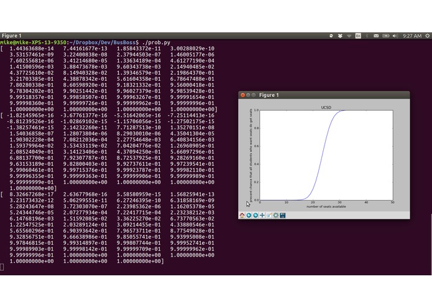The height and width of the screenshot is (307, 432).
Task: Click the value 1.44363688e-14 in the terminal
Action: tap(32, 48)
